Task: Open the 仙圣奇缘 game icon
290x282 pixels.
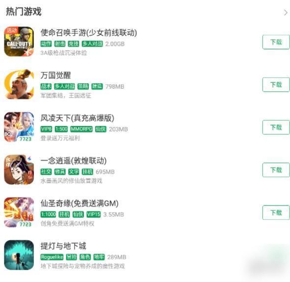Action: point(19,212)
